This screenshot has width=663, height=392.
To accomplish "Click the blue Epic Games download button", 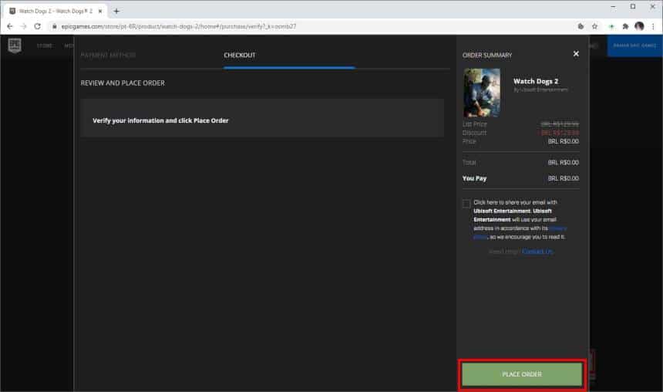I will (x=634, y=46).
